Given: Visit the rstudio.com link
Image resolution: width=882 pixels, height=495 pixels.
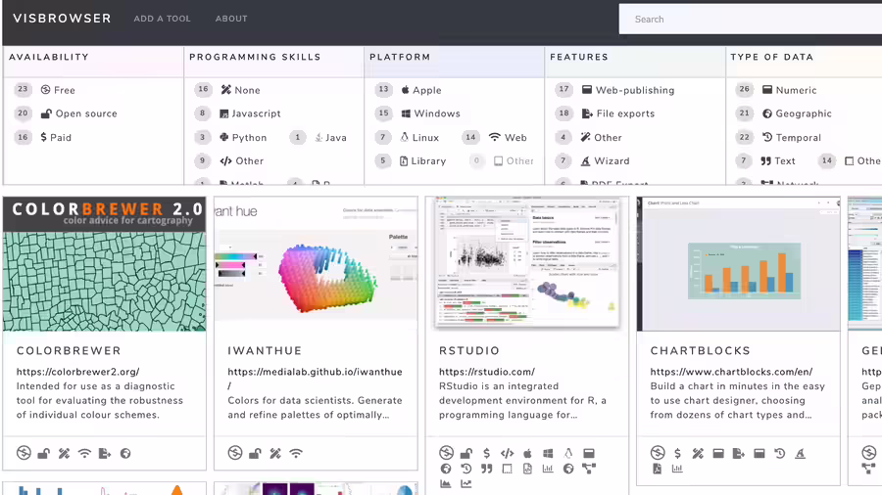Looking at the screenshot, I should [486, 372].
